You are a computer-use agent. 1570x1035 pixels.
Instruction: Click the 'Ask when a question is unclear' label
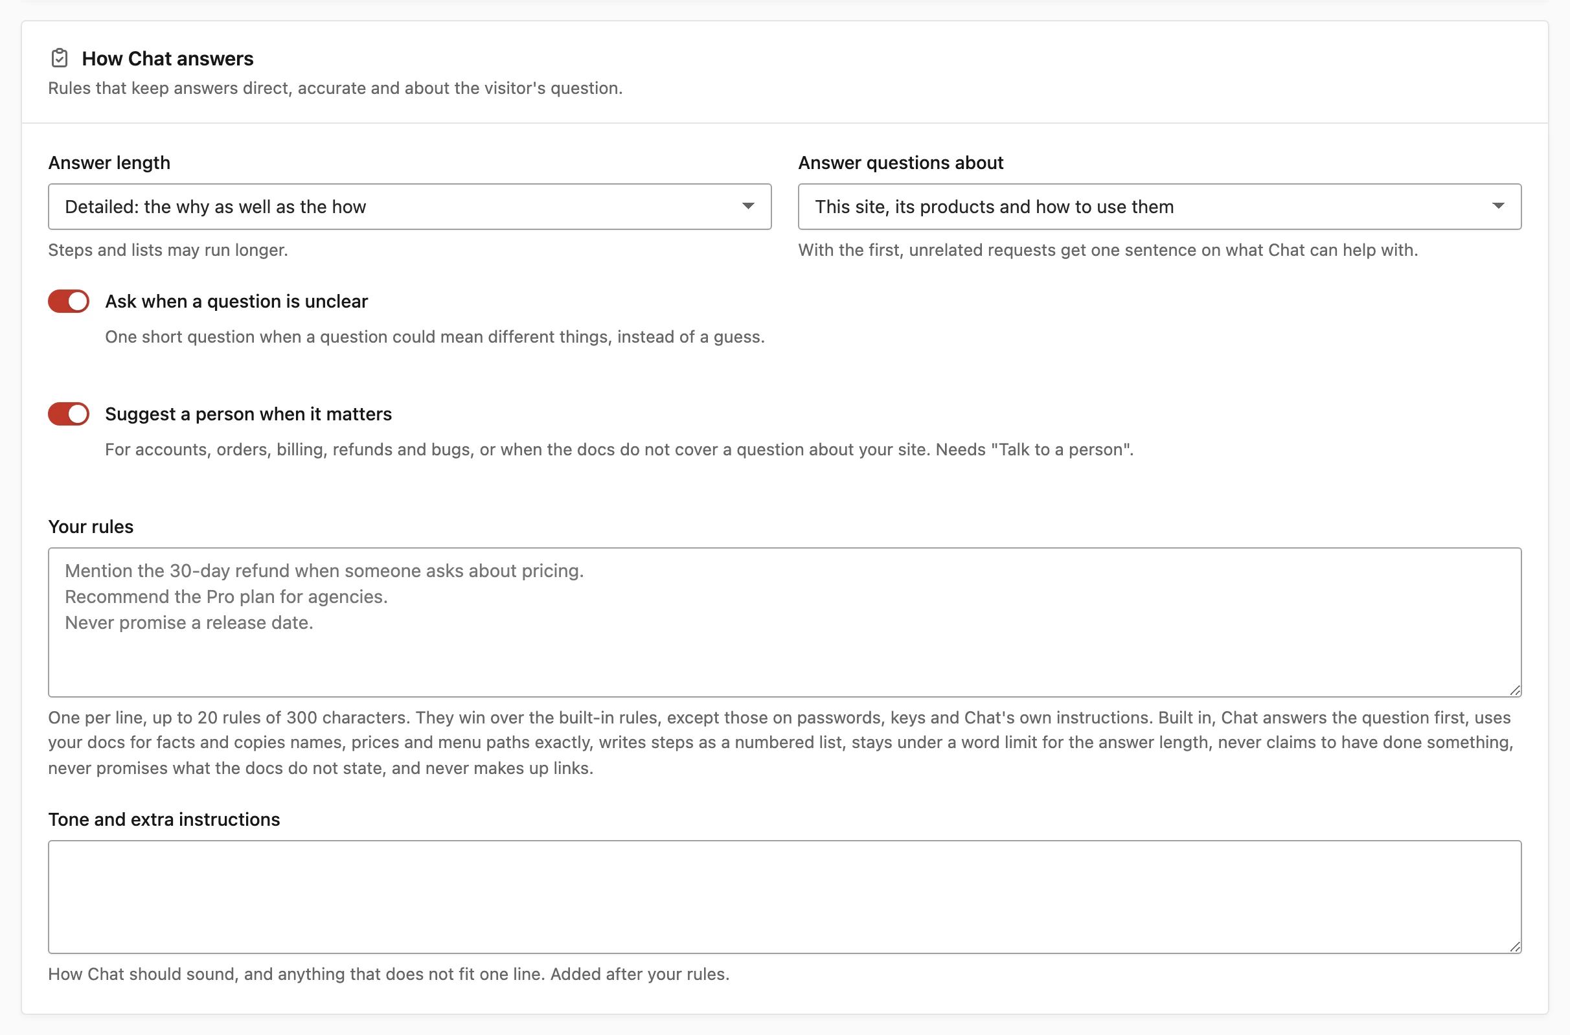tap(236, 301)
